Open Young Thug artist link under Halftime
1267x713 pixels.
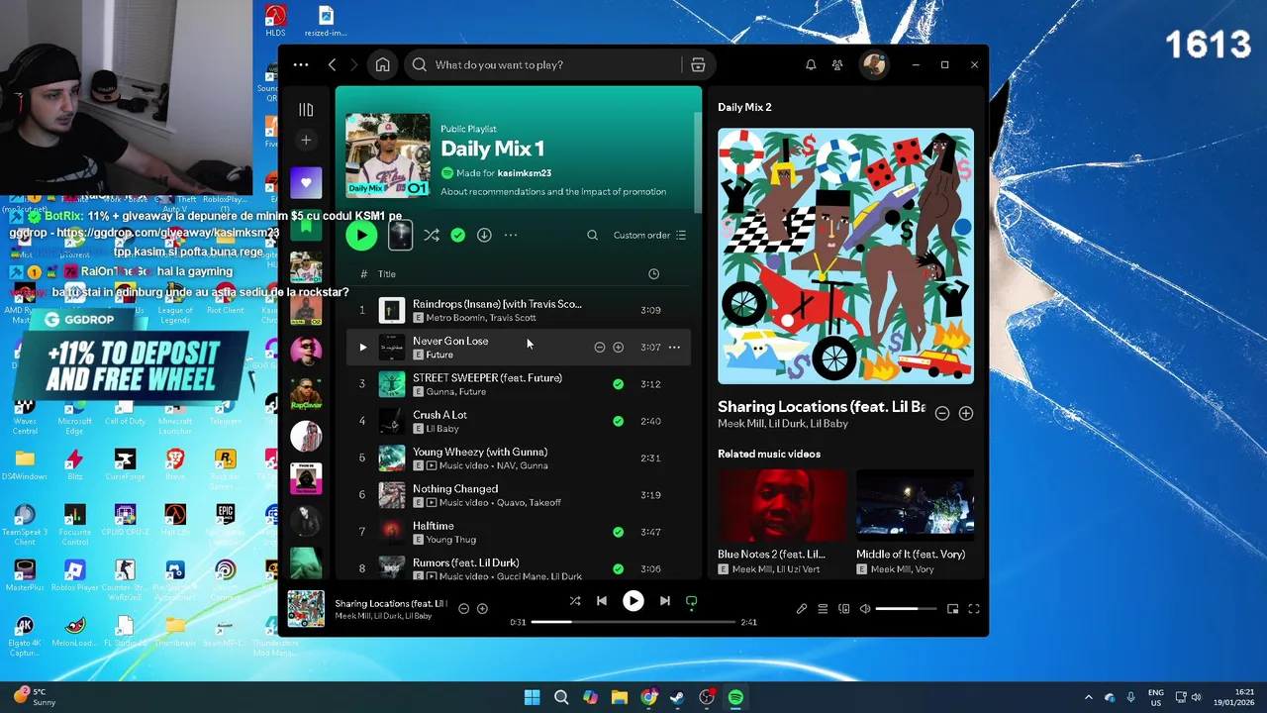tap(450, 540)
